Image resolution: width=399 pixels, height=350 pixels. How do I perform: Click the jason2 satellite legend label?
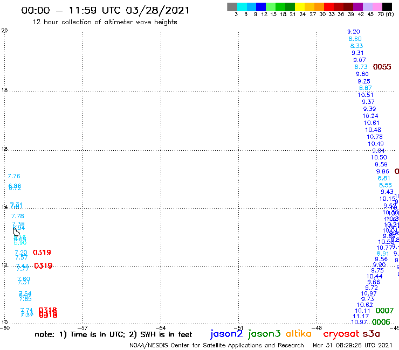(x=226, y=334)
